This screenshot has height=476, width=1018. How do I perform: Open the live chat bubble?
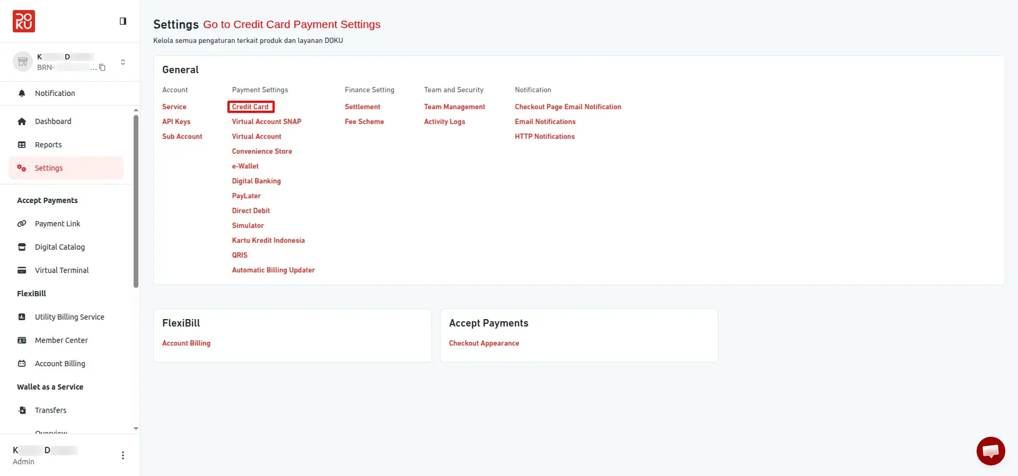[990, 451]
